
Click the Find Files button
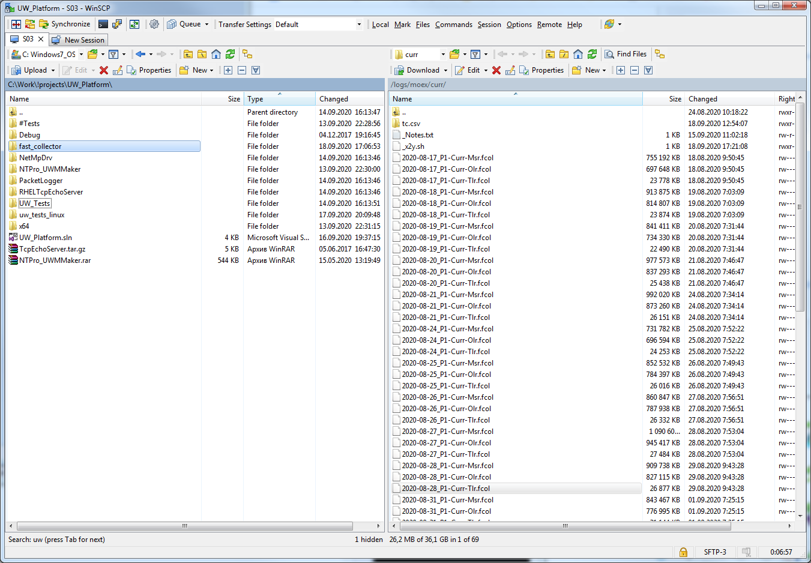tap(626, 54)
